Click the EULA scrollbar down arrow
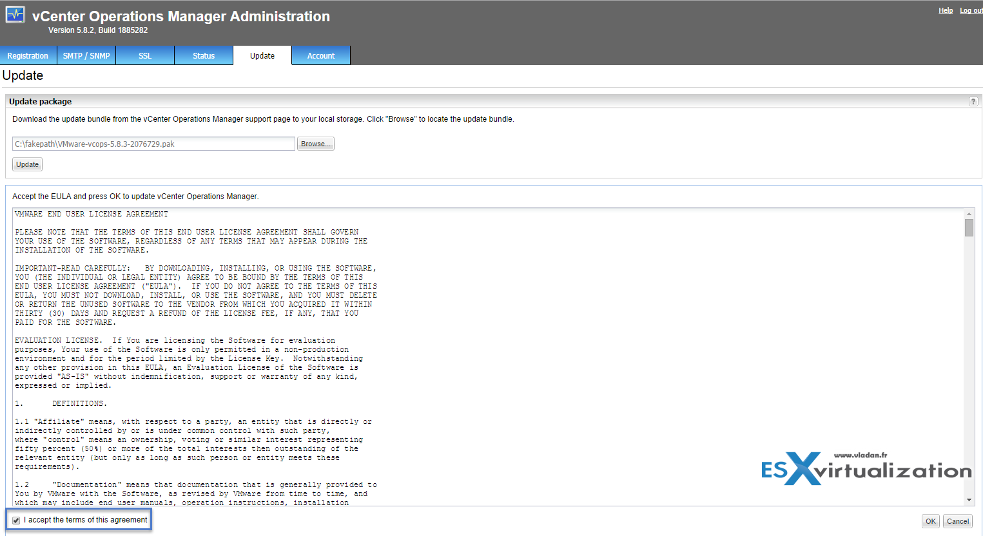The height and width of the screenshot is (536, 983). [969, 500]
